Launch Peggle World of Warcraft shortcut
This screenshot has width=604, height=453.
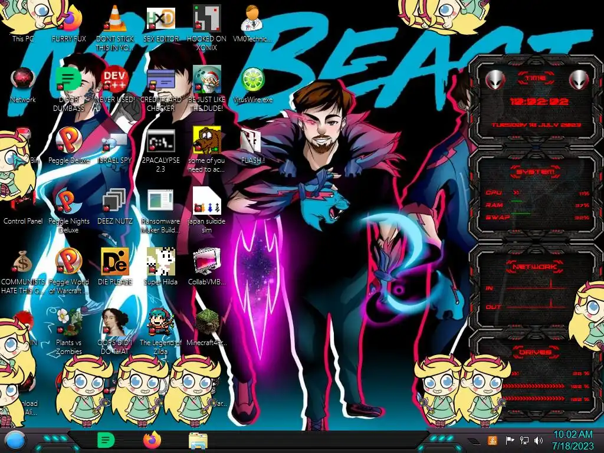[69, 272]
